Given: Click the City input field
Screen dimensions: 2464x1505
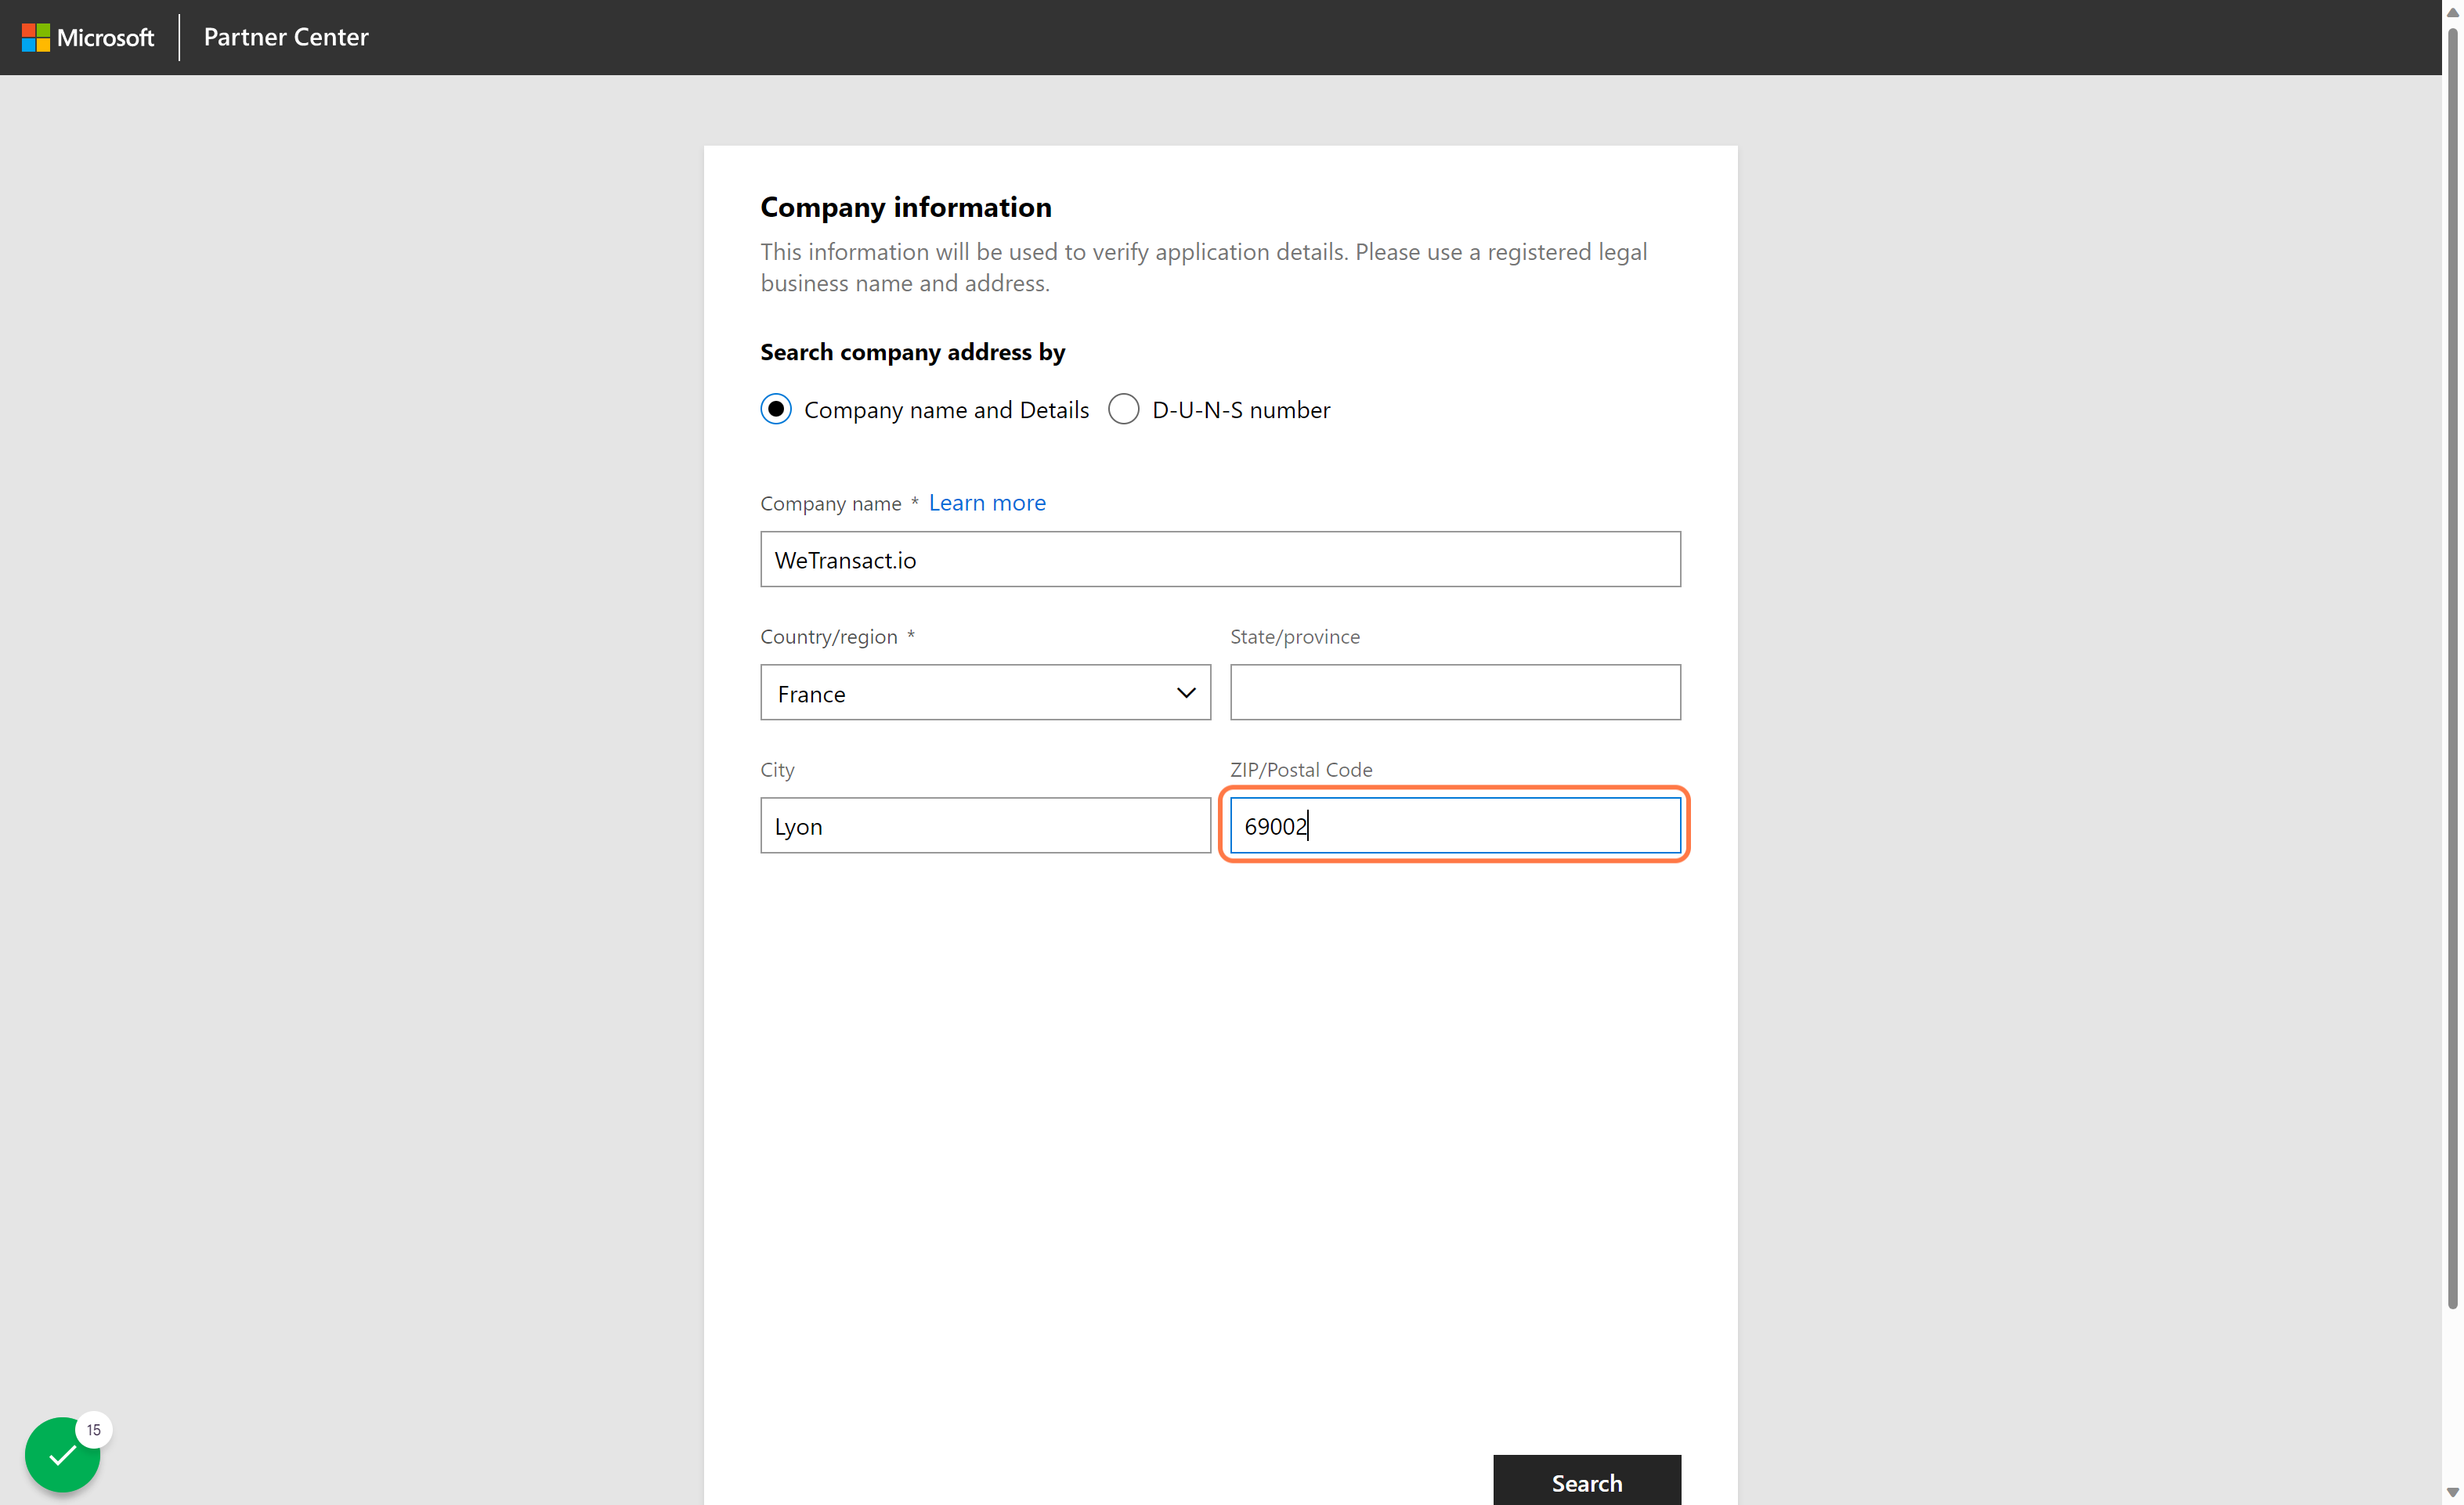Looking at the screenshot, I should (985, 825).
